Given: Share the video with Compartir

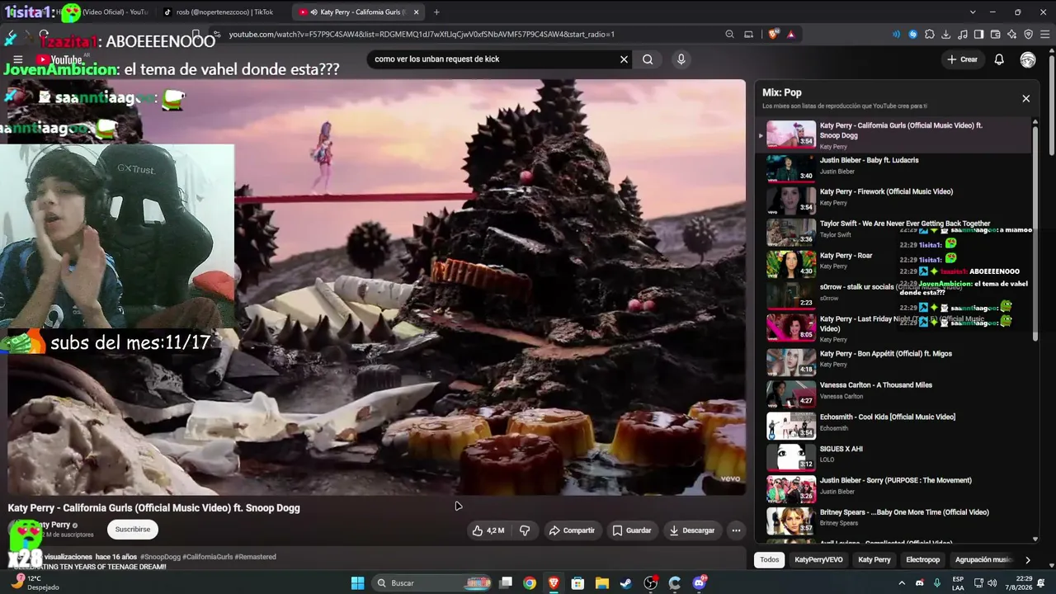Looking at the screenshot, I should (x=572, y=530).
